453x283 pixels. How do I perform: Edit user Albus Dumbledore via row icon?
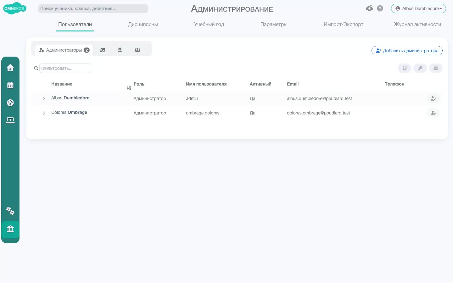click(x=433, y=98)
